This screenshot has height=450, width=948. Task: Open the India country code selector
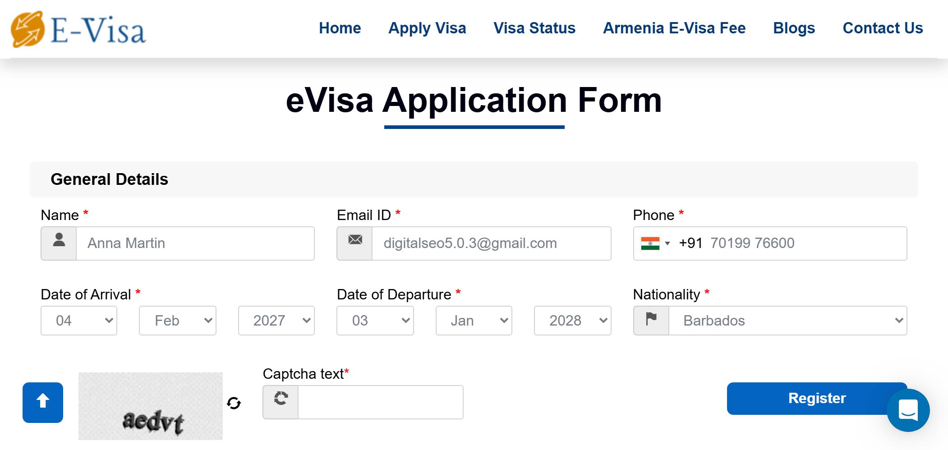click(x=655, y=243)
